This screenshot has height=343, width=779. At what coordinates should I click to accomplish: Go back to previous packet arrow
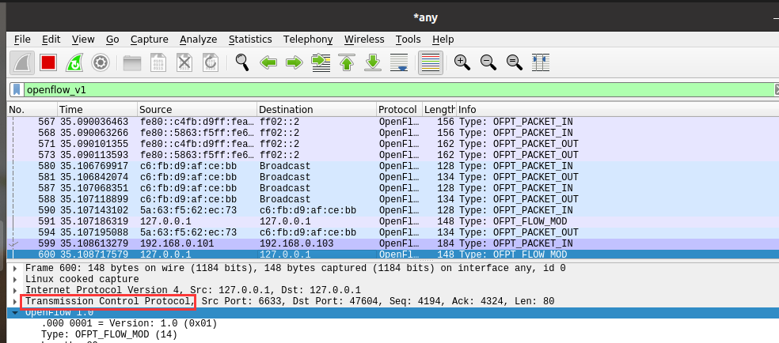pos(268,62)
